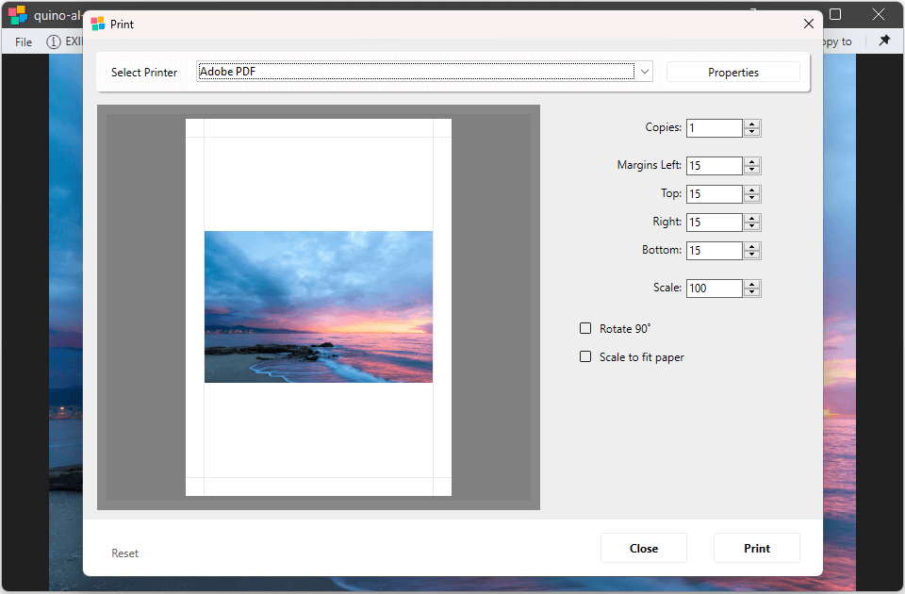Image resolution: width=905 pixels, height=594 pixels.
Task: Click the sunset image in the print preview
Action: pyautogui.click(x=319, y=306)
